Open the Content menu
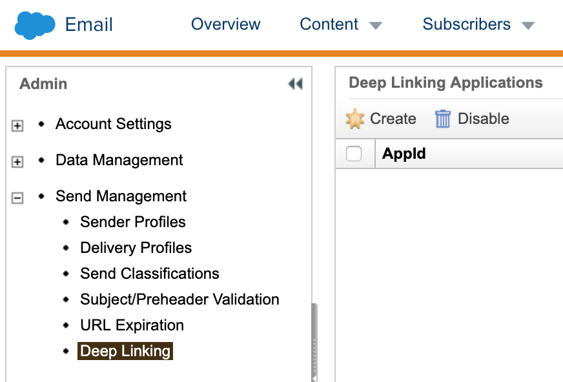The image size is (563, 382). pos(329,25)
